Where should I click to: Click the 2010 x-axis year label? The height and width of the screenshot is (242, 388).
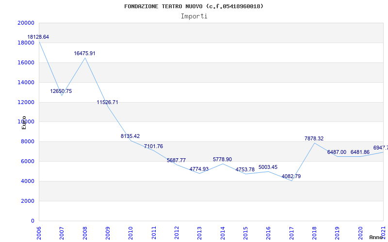[130, 233]
